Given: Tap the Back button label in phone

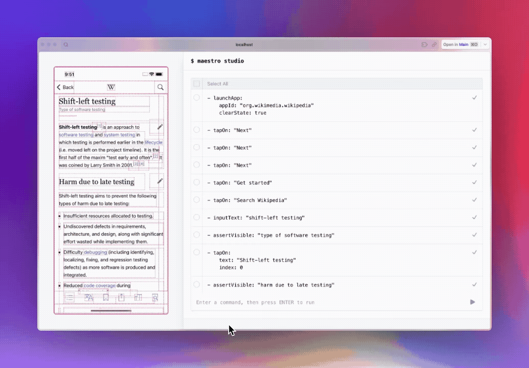Looking at the screenshot, I should pos(68,87).
